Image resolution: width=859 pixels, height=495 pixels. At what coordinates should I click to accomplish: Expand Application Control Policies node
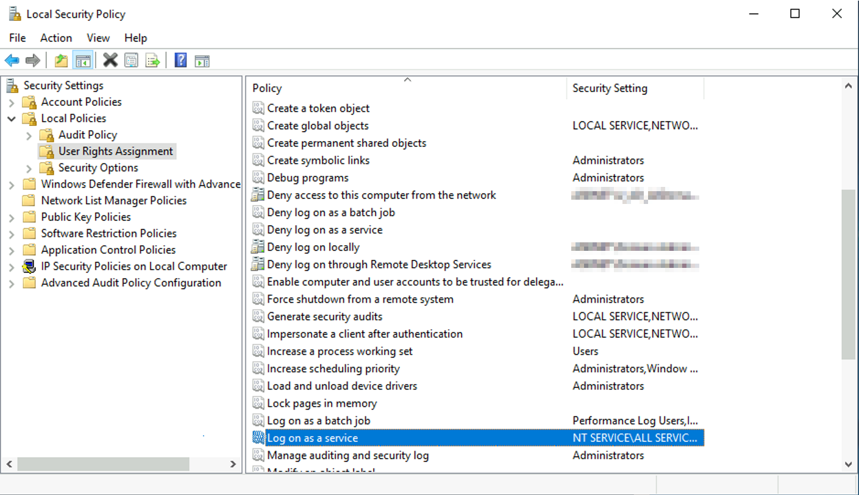[x=12, y=250]
